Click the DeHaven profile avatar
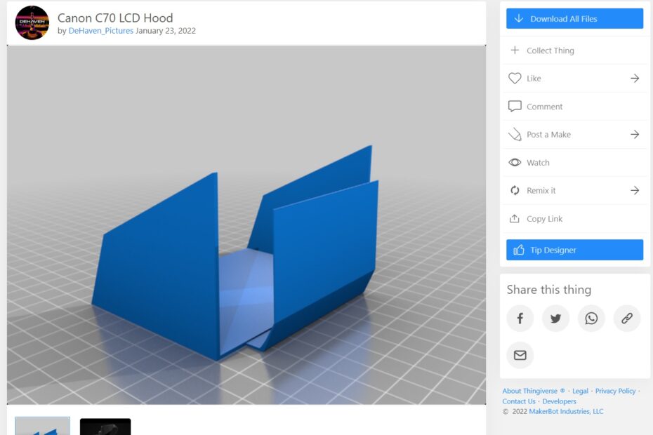 click(32, 22)
